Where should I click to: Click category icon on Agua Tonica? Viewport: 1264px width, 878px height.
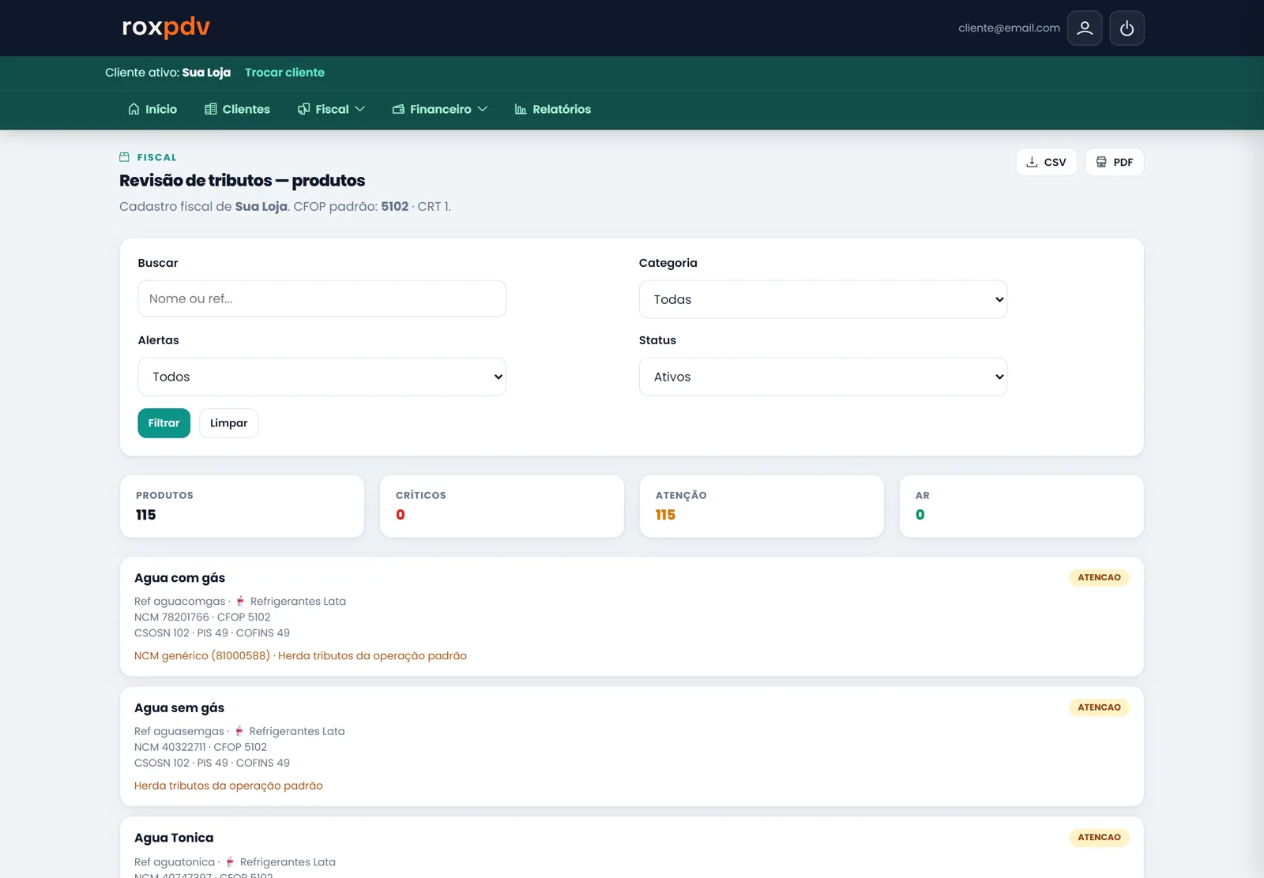click(x=230, y=862)
